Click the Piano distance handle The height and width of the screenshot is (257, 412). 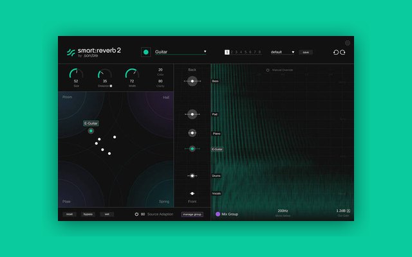pyautogui.click(x=192, y=133)
